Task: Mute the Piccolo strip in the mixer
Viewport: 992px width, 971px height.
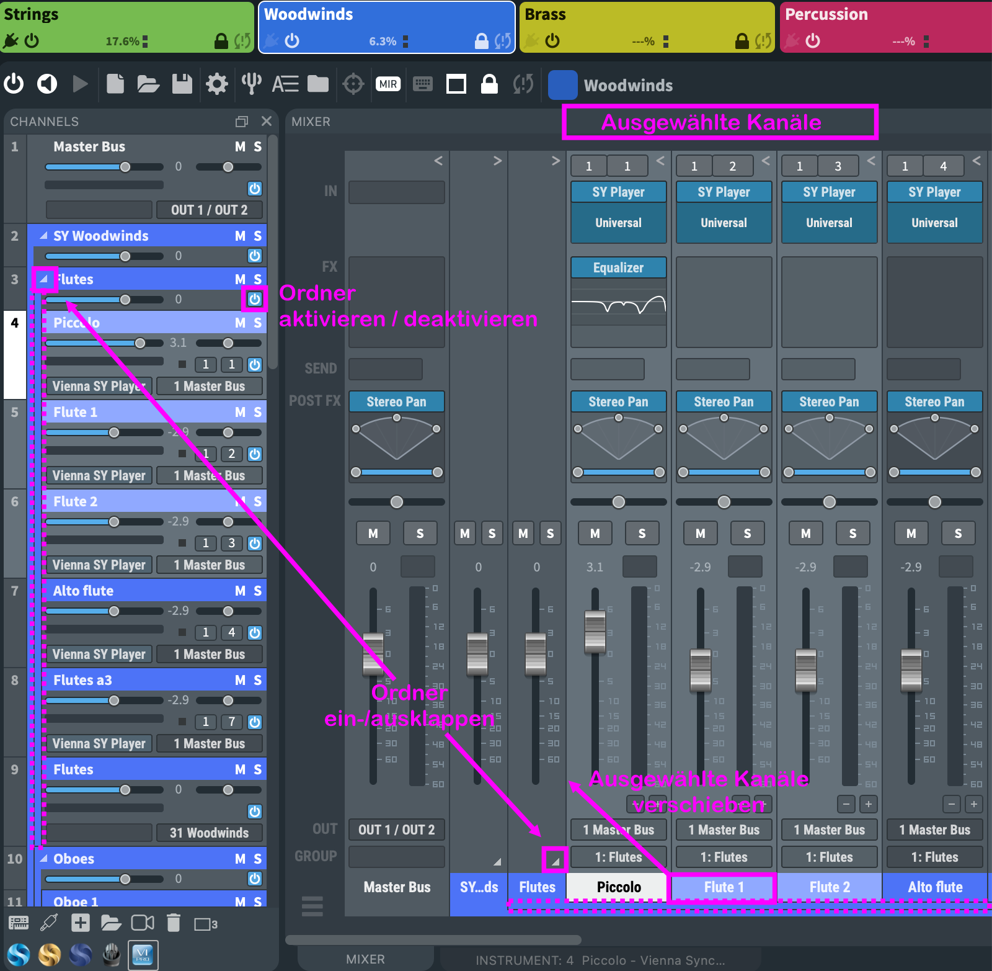Action: (595, 533)
